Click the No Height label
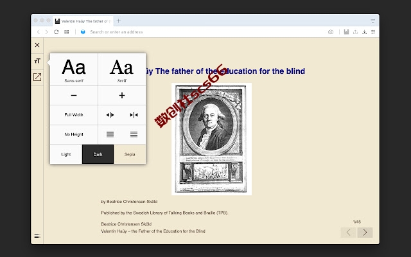 74,134
